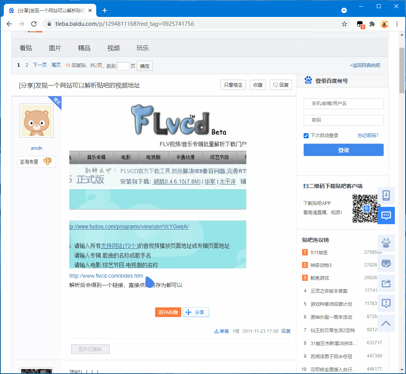Open the blue chat bubble icon in sidebar
Viewport: 406px width, 374px height.
click(386, 215)
